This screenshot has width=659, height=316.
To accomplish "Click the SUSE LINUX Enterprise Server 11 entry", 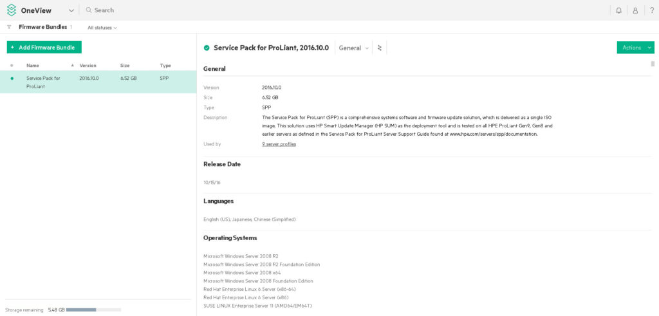I will point(257,306).
